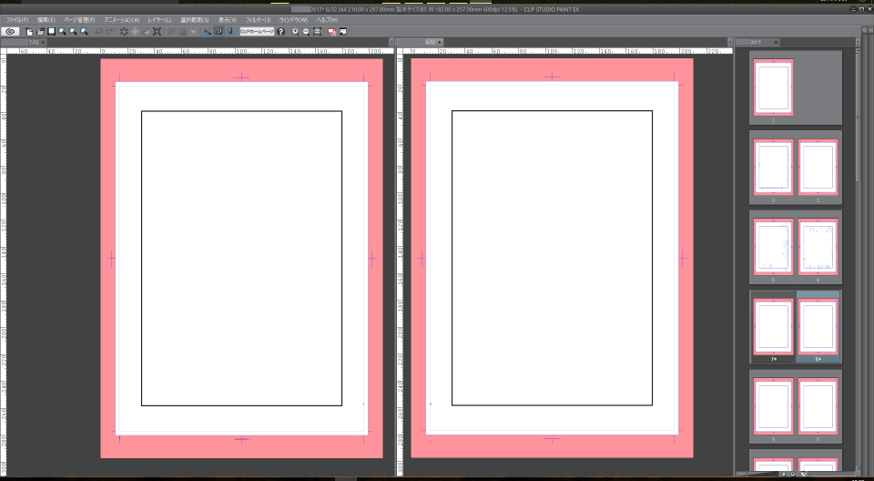Open the レイヤー(L) menu
Viewport: 874px width, 481px height.
tap(159, 20)
